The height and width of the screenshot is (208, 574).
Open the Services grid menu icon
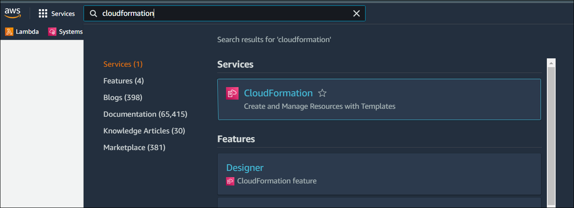coord(43,14)
